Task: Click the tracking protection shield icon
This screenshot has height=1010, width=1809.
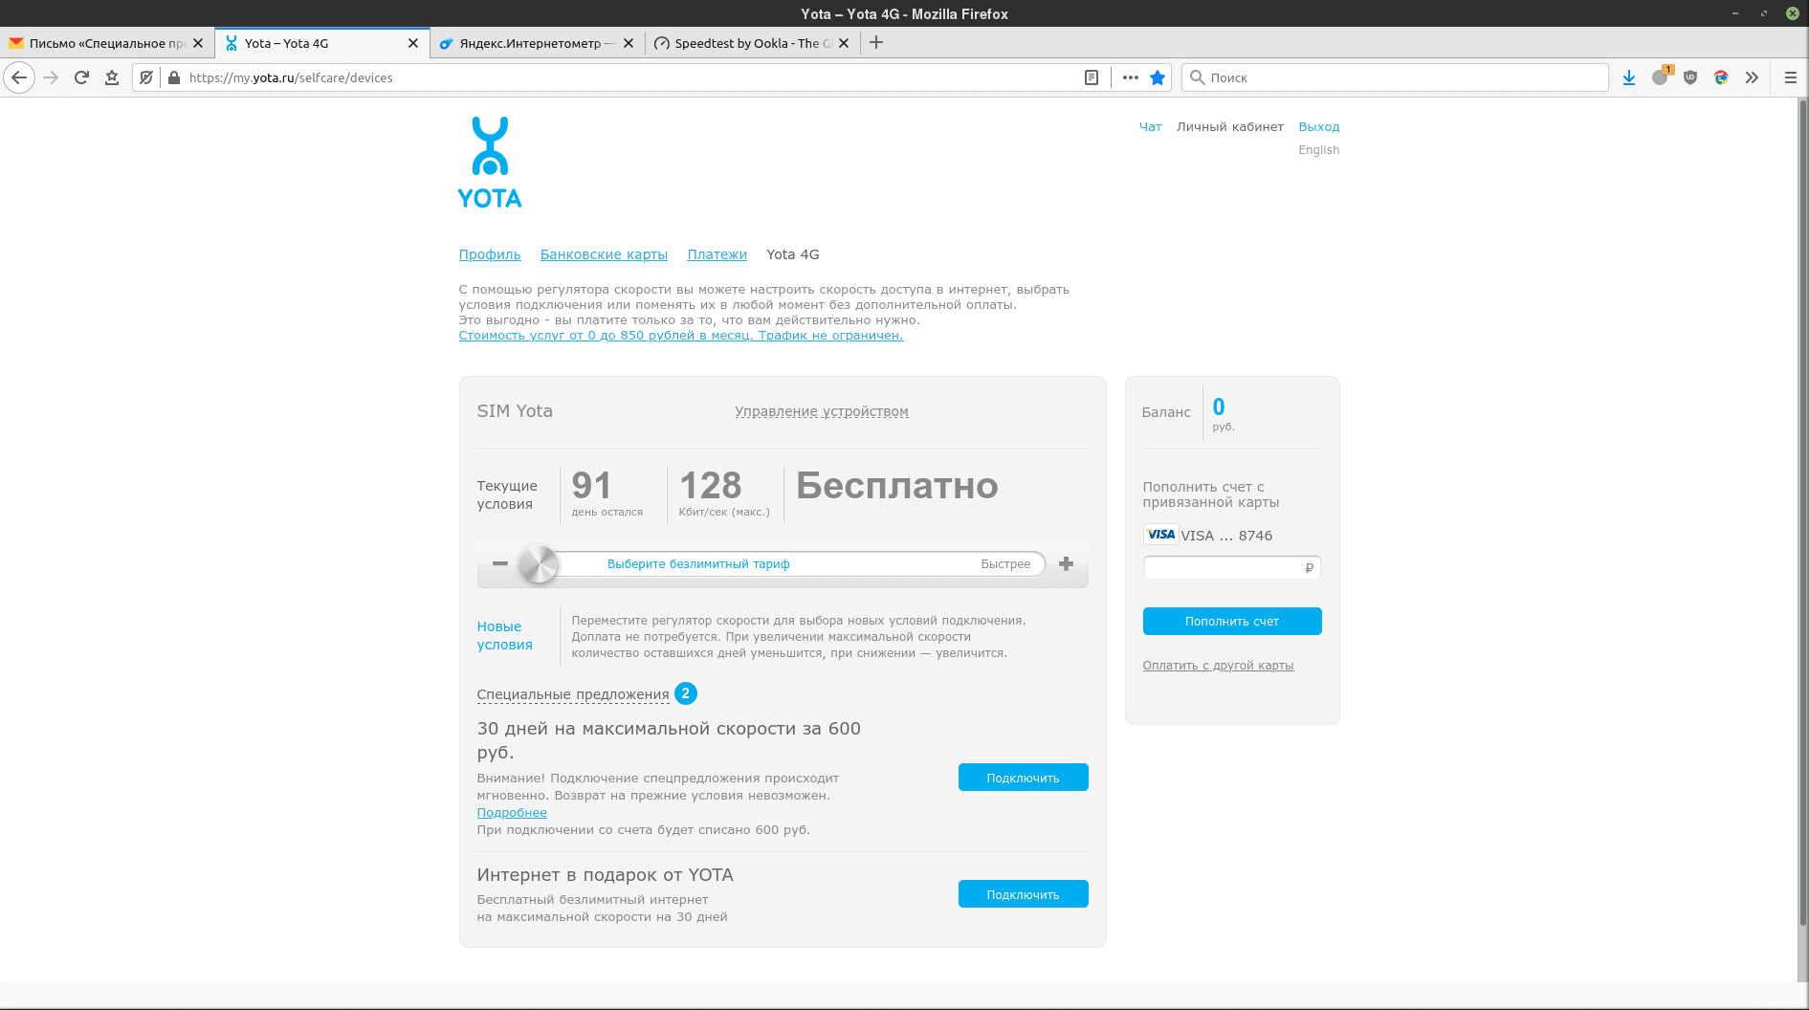Action: click(x=146, y=77)
